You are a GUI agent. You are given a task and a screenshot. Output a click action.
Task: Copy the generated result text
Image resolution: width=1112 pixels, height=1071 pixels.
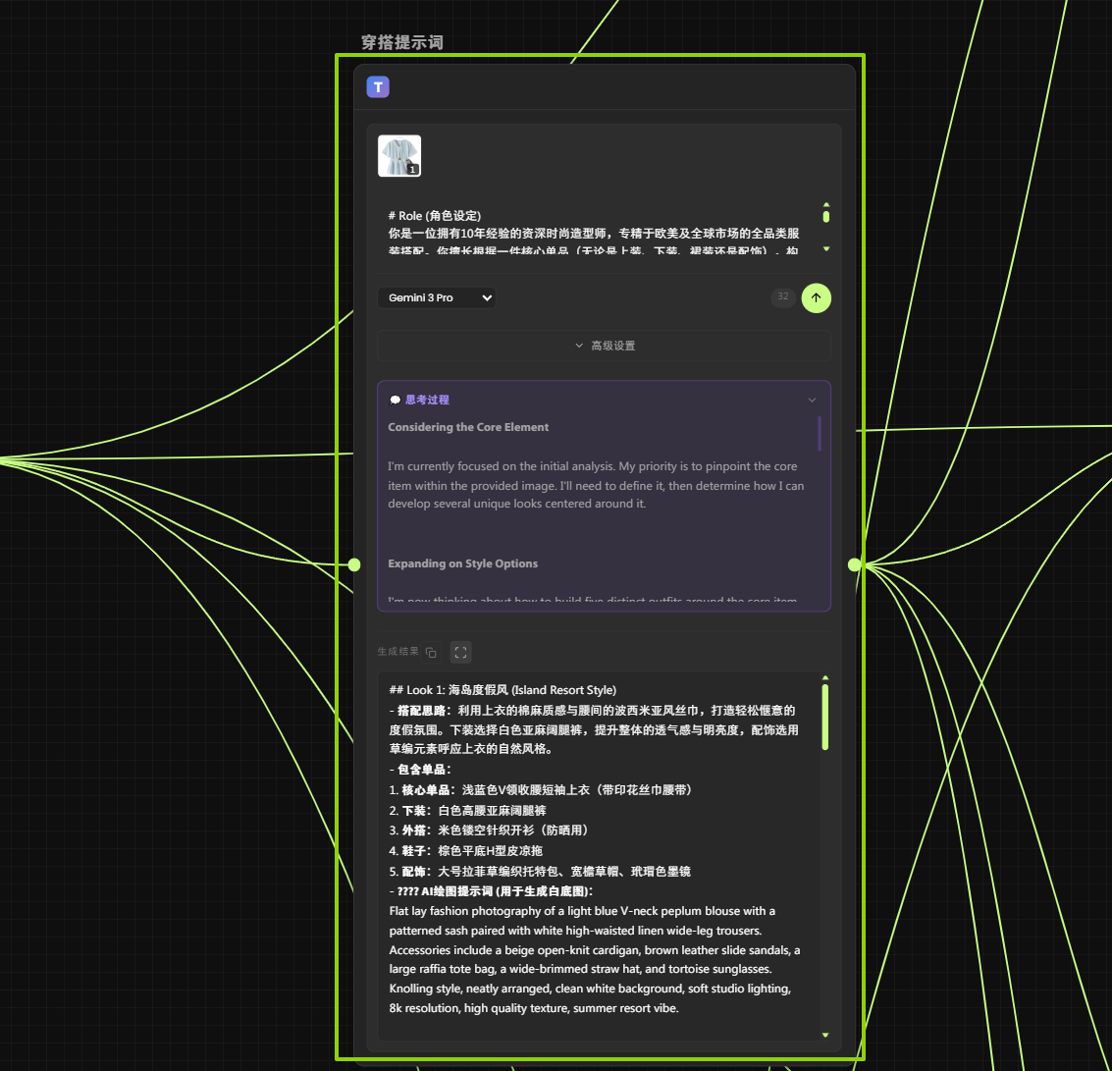pos(431,652)
